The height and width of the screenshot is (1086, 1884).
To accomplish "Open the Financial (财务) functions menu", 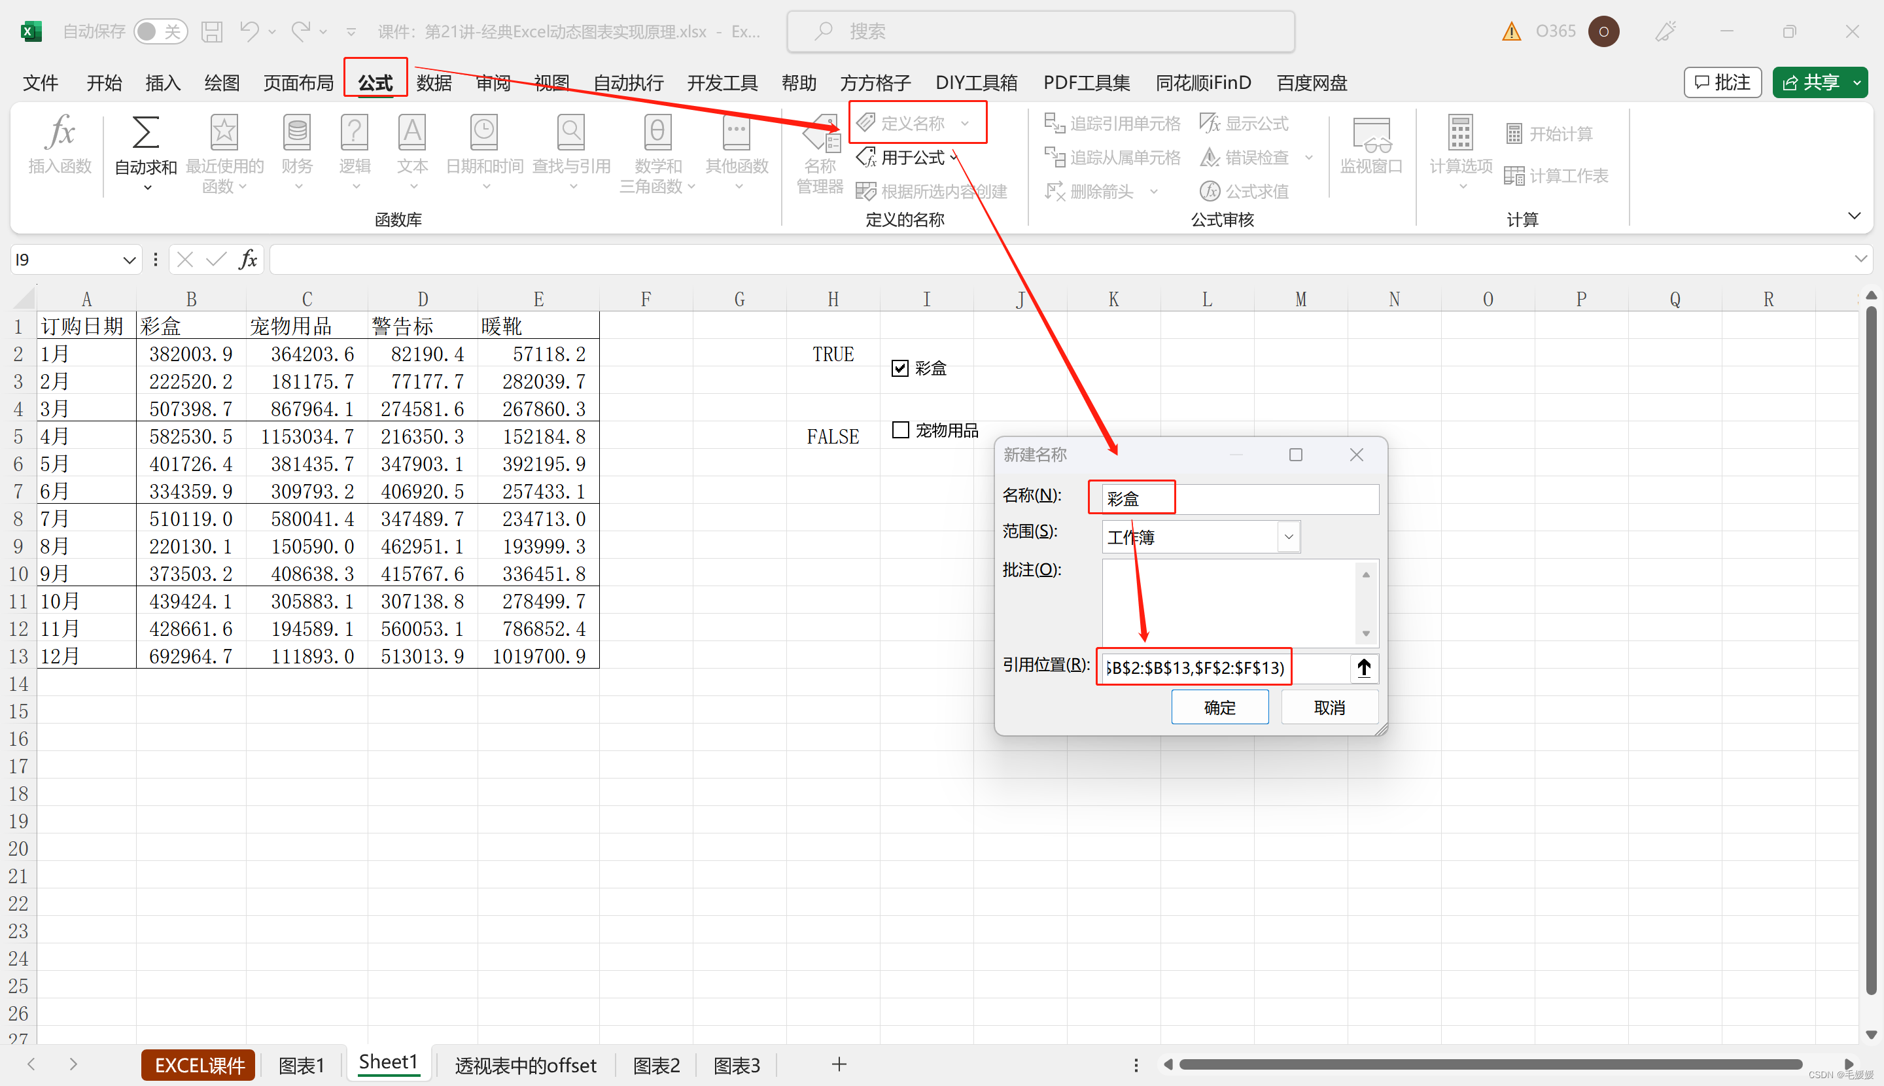I will (297, 153).
